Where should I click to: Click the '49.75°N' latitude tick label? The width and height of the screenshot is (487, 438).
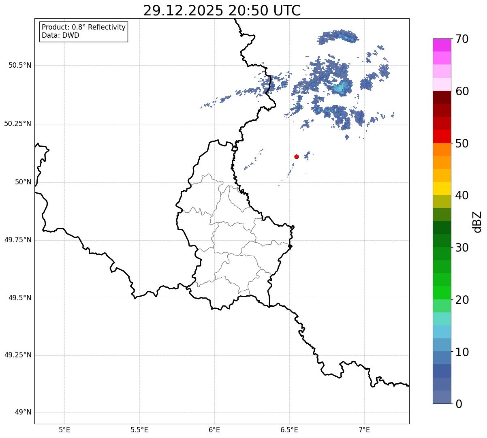click(18, 240)
